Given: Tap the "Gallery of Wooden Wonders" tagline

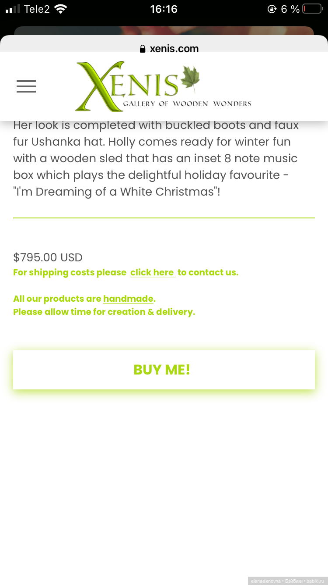Looking at the screenshot, I should 187,104.
